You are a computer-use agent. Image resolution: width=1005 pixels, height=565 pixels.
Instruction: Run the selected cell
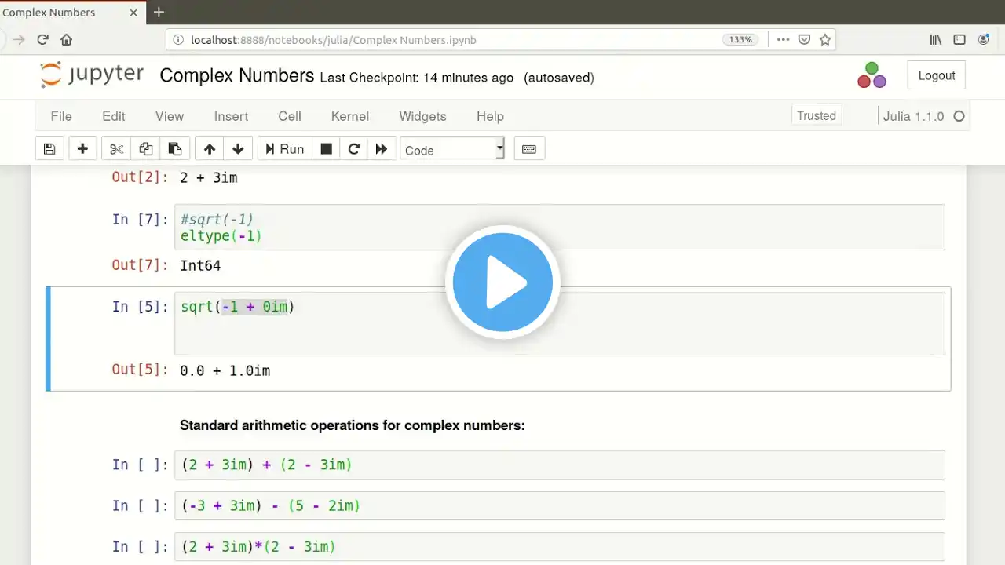pos(285,149)
